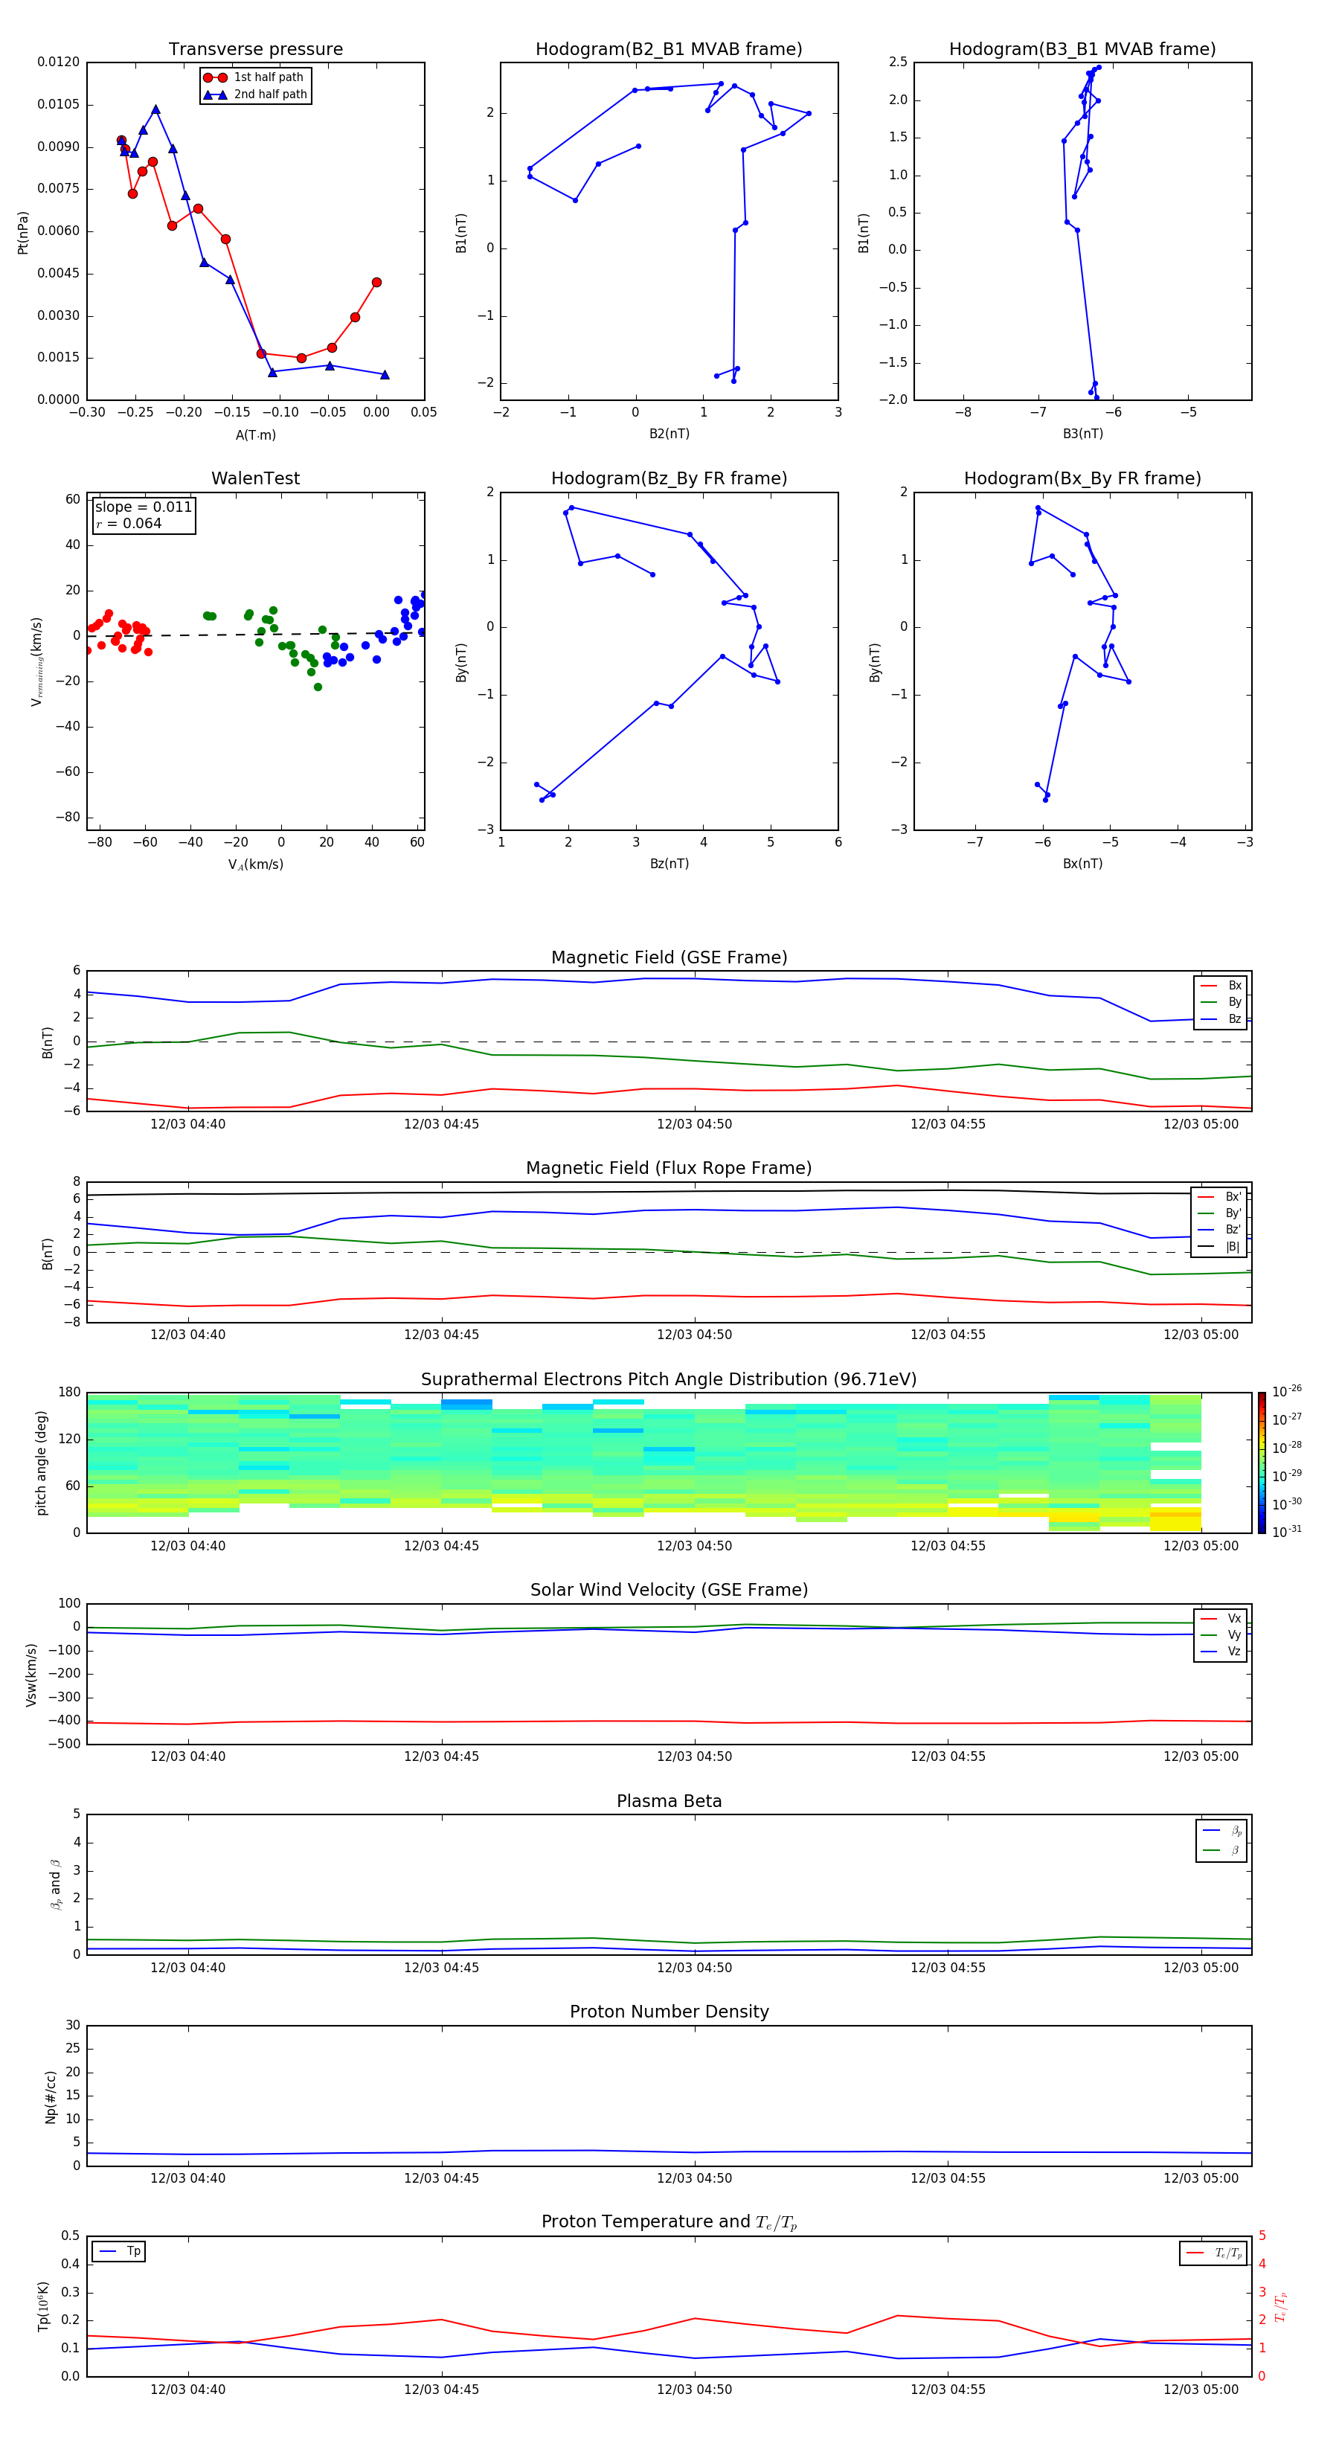Click the slope and r text box in WalenTest
This screenshot has height=2455, width=1339.
coord(143,516)
